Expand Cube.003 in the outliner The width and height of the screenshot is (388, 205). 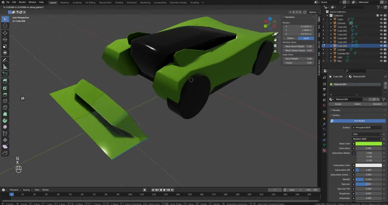pos(331,34)
